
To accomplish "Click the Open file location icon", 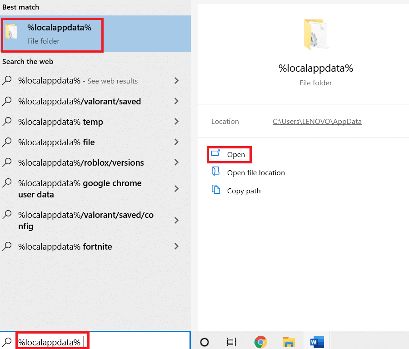I will (x=216, y=172).
